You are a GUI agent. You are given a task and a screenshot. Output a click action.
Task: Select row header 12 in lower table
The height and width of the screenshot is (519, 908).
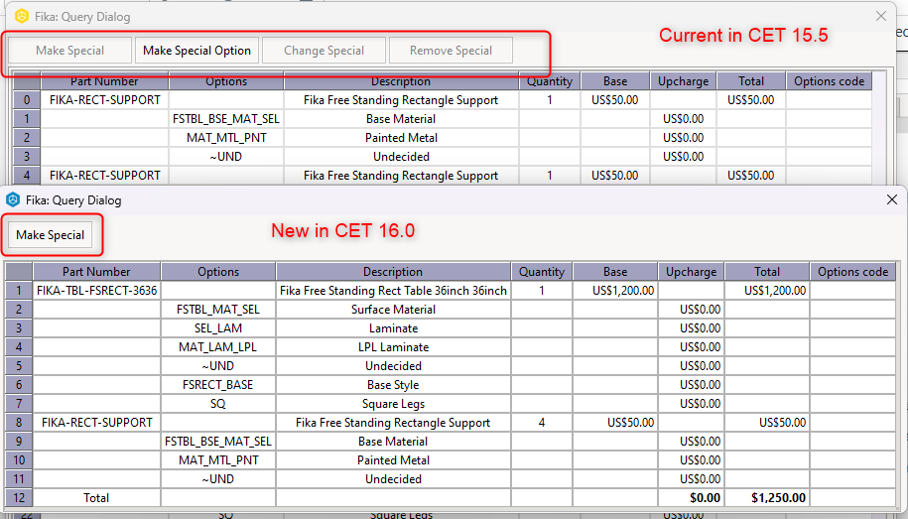(x=19, y=497)
